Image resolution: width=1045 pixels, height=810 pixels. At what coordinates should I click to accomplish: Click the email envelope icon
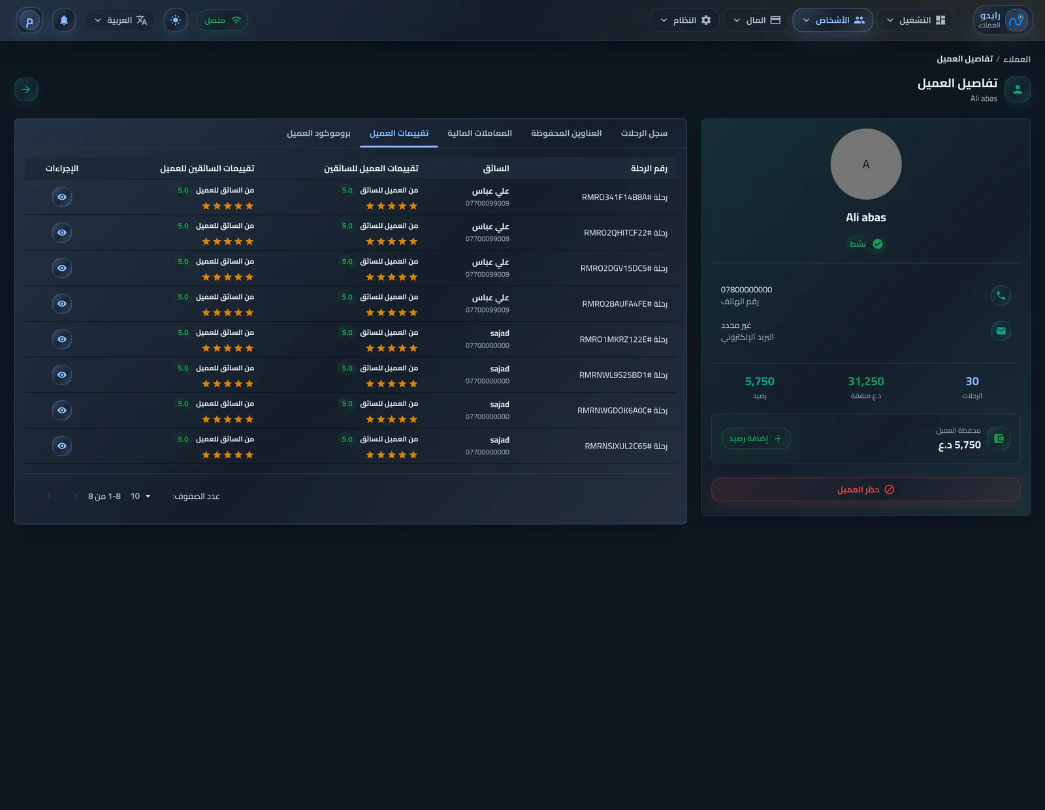pyautogui.click(x=1001, y=331)
